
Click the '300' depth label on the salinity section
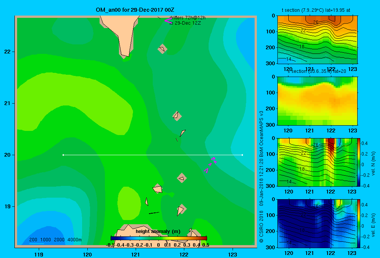click(x=270, y=124)
